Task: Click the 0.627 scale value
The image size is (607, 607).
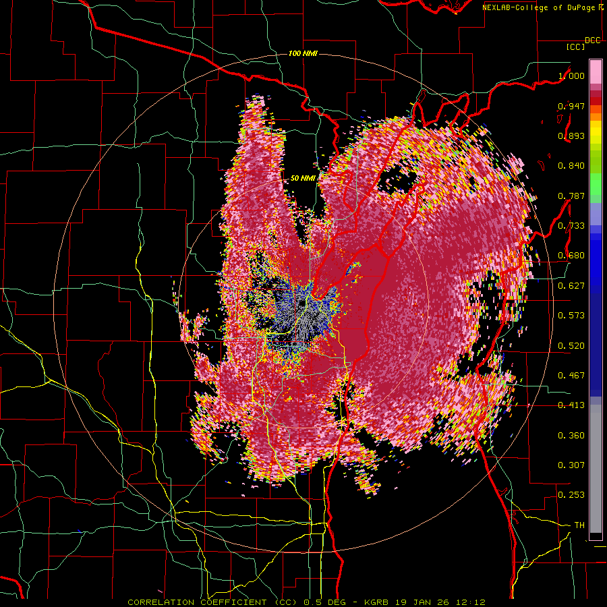Action: pos(571,286)
